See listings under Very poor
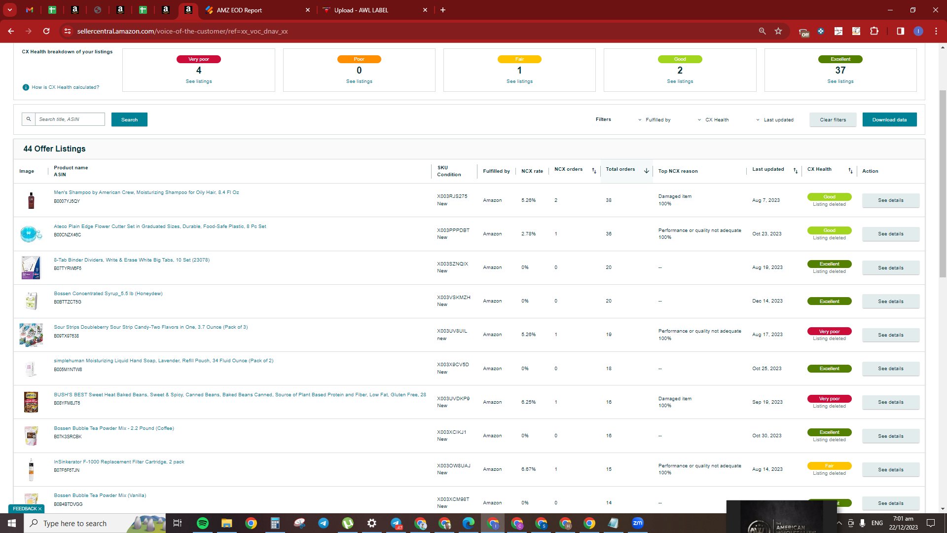Viewport: 947px width, 533px height. (x=199, y=81)
